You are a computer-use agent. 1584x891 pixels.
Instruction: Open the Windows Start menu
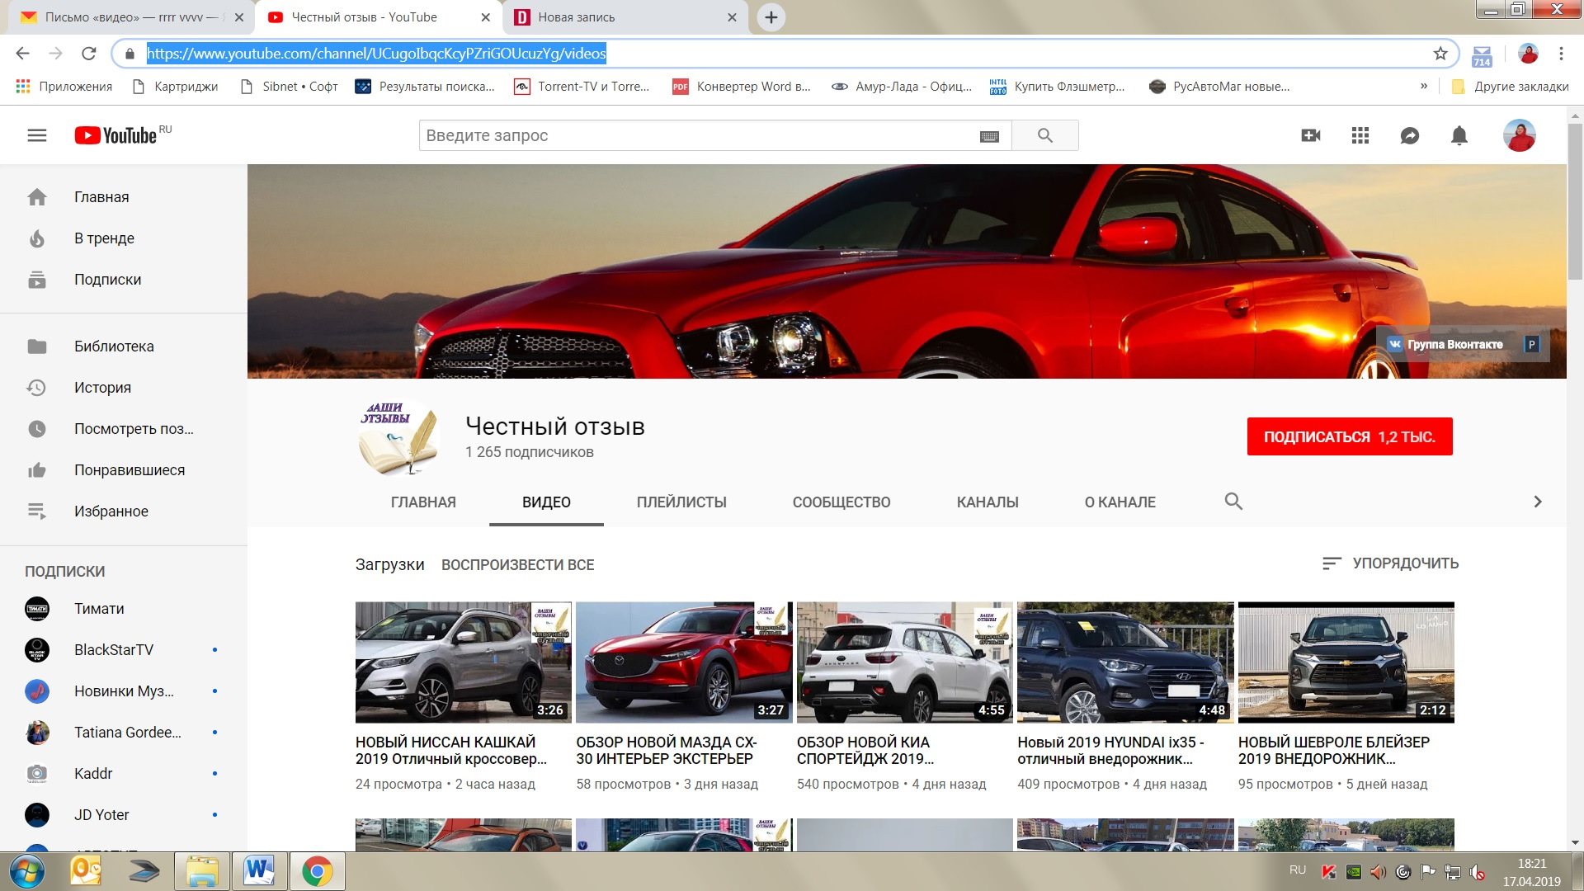(26, 871)
